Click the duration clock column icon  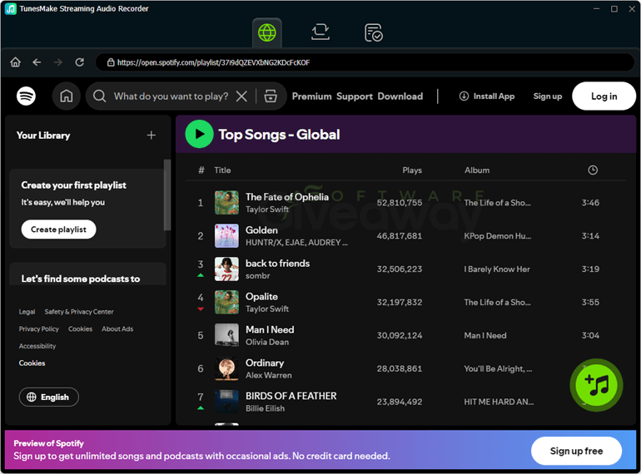593,170
